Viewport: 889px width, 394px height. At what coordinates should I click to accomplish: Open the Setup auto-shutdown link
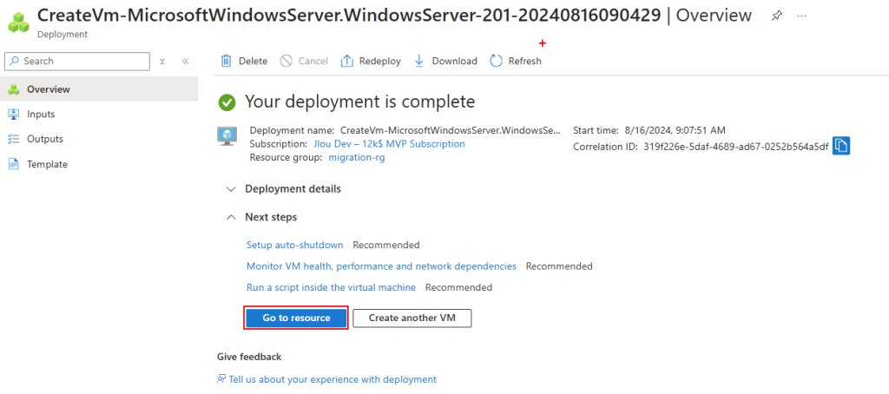[x=294, y=245]
